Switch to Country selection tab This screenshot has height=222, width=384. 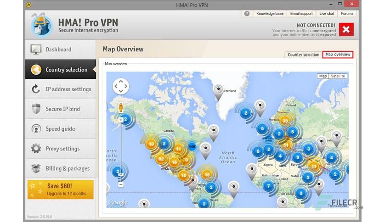coord(304,55)
